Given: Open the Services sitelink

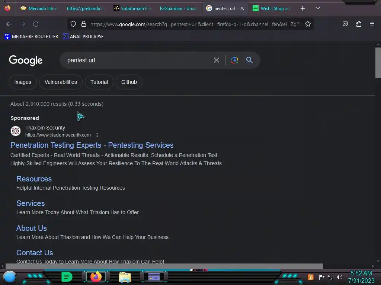Looking at the screenshot, I should click(x=31, y=203).
